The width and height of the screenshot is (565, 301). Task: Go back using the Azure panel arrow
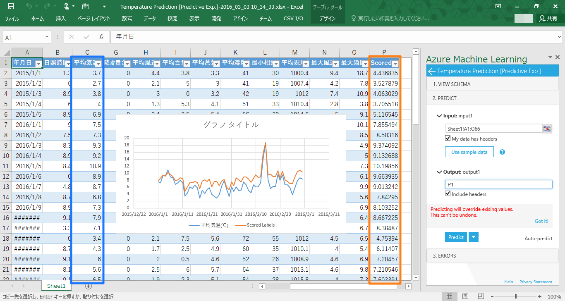[x=432, y=72]
